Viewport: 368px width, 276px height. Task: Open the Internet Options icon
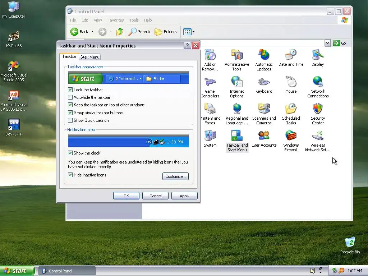237,87
